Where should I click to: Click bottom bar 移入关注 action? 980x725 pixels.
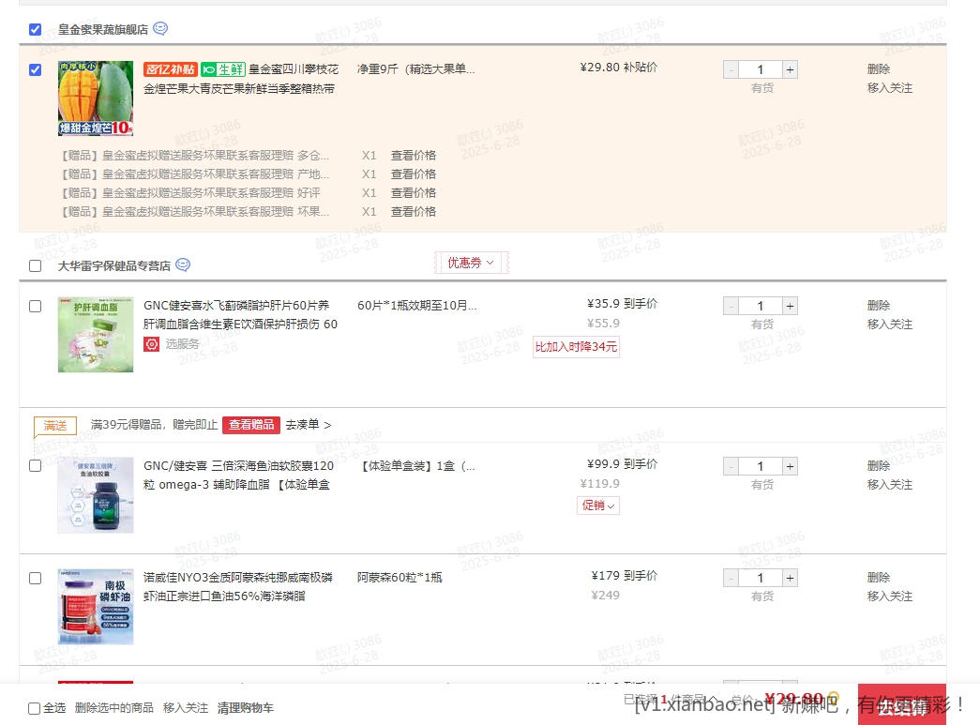click(x=185, y=707)
